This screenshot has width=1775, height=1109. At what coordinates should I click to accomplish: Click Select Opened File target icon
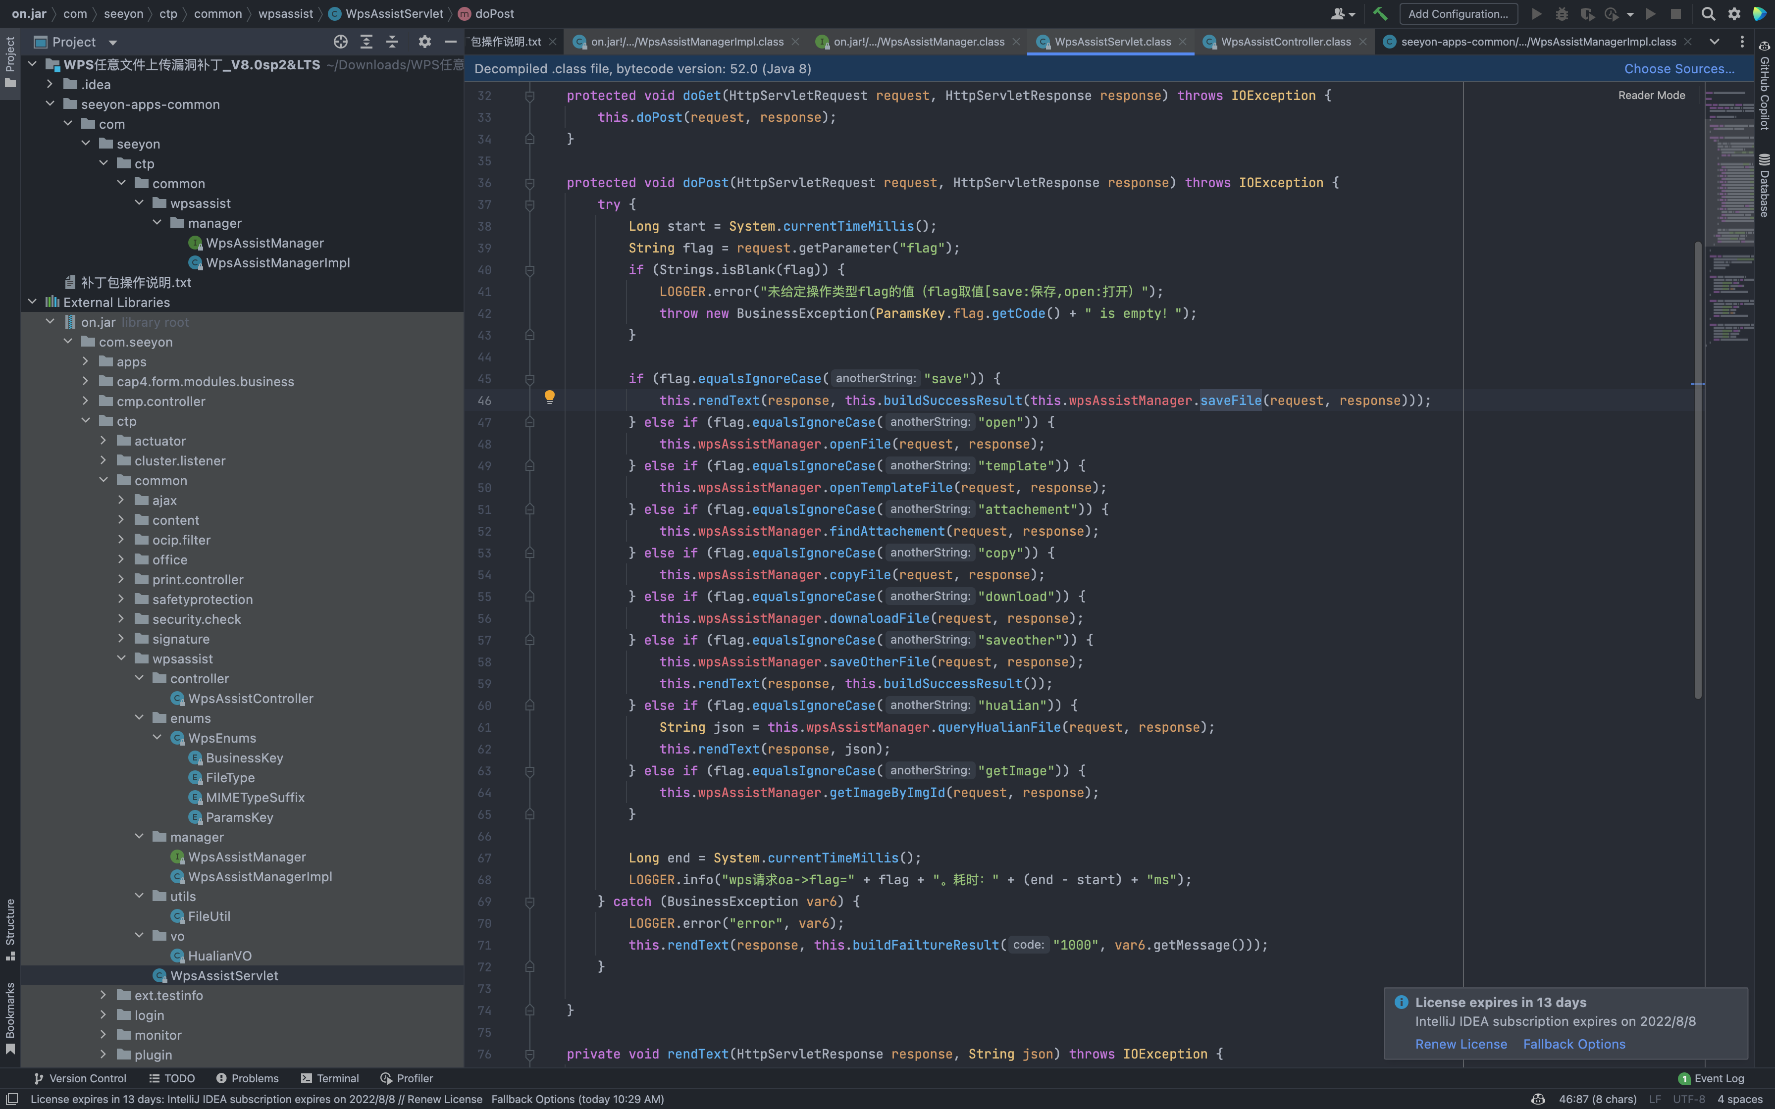340,42
